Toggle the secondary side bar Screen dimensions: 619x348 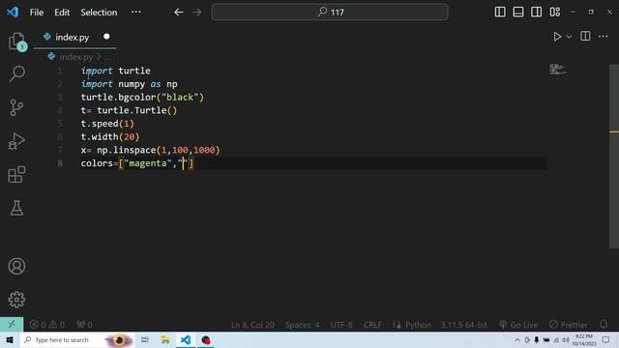click(536, 12)
